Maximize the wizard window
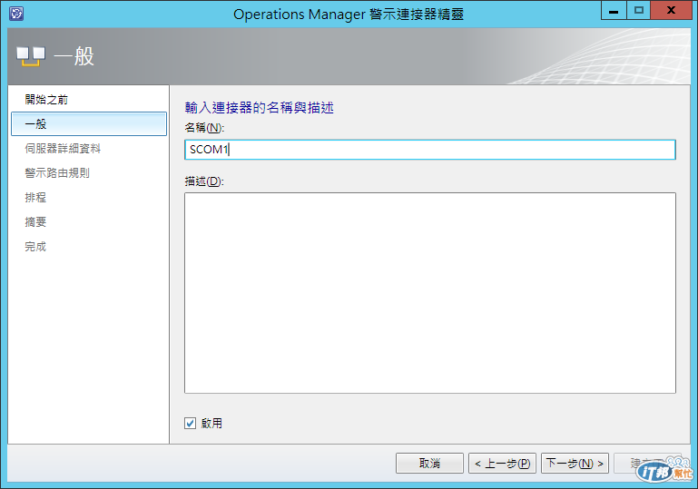698x489 pixels. click(x=639, y=10)
